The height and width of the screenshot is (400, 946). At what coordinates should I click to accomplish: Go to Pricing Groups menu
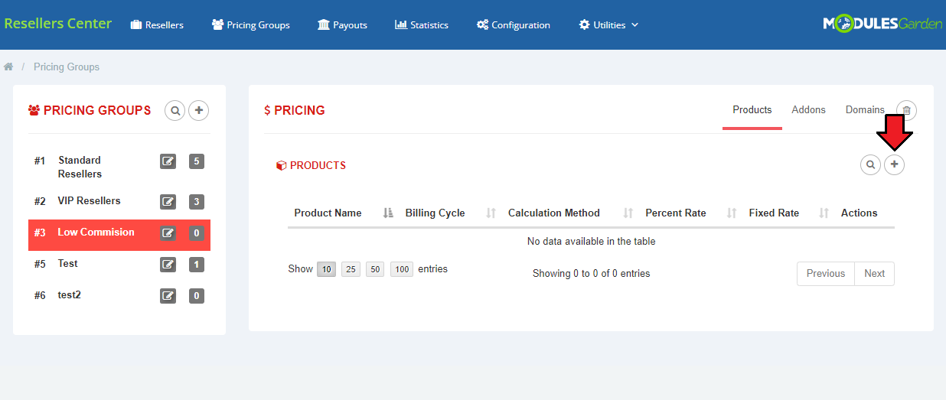[251, 24]
